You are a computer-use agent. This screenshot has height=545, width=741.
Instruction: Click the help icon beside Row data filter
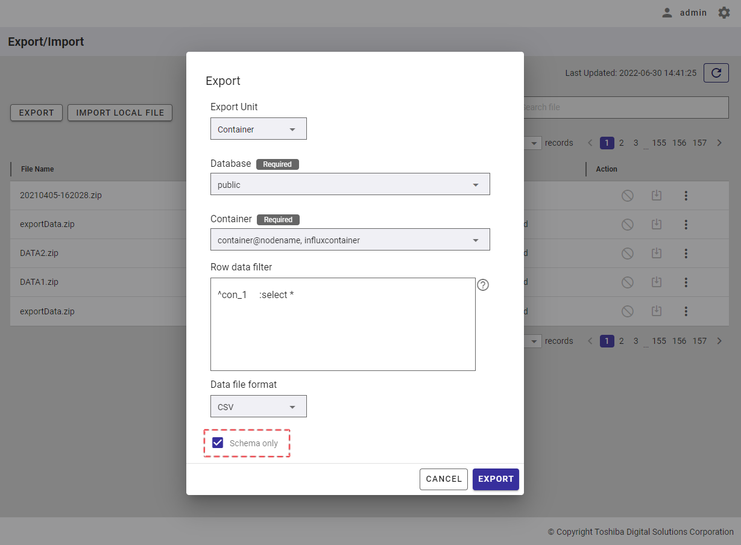[483, 285]
